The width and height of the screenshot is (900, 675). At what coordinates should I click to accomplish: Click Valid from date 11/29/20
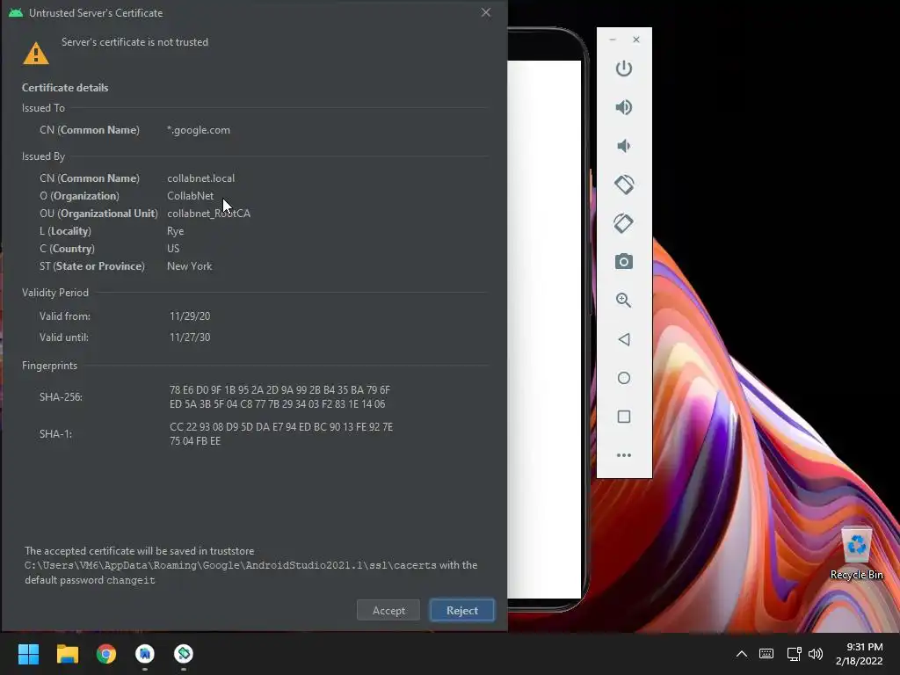point(190,316)
